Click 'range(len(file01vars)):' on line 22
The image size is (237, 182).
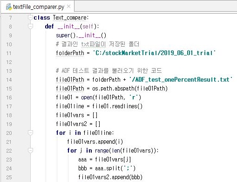127,151
